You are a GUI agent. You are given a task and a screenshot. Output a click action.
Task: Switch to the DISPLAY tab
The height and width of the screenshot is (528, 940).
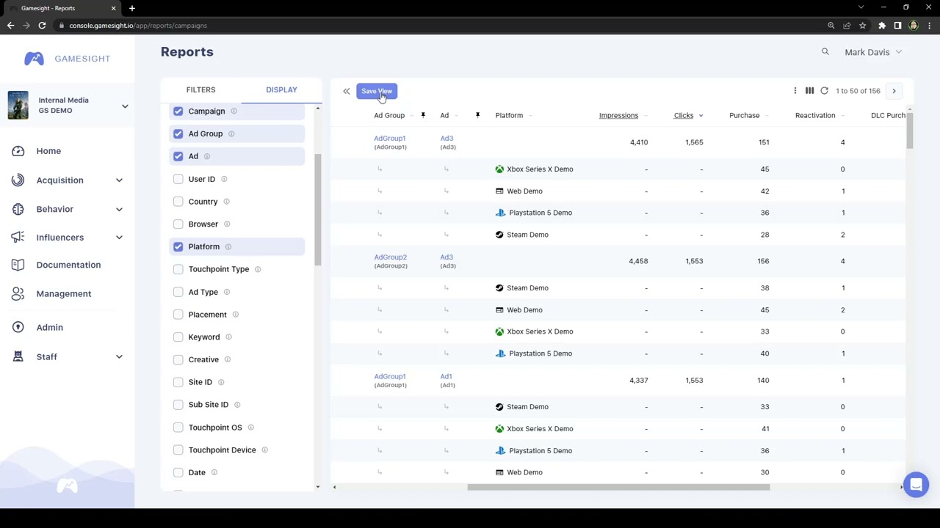click(x=281, y=90)
